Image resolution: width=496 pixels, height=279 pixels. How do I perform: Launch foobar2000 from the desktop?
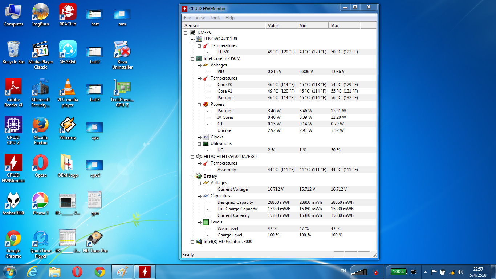click(x=13, y=203)
